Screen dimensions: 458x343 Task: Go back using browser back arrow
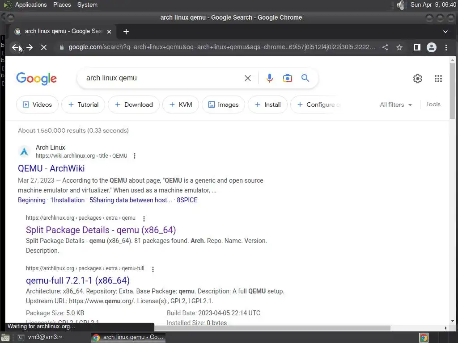point(16,47)
